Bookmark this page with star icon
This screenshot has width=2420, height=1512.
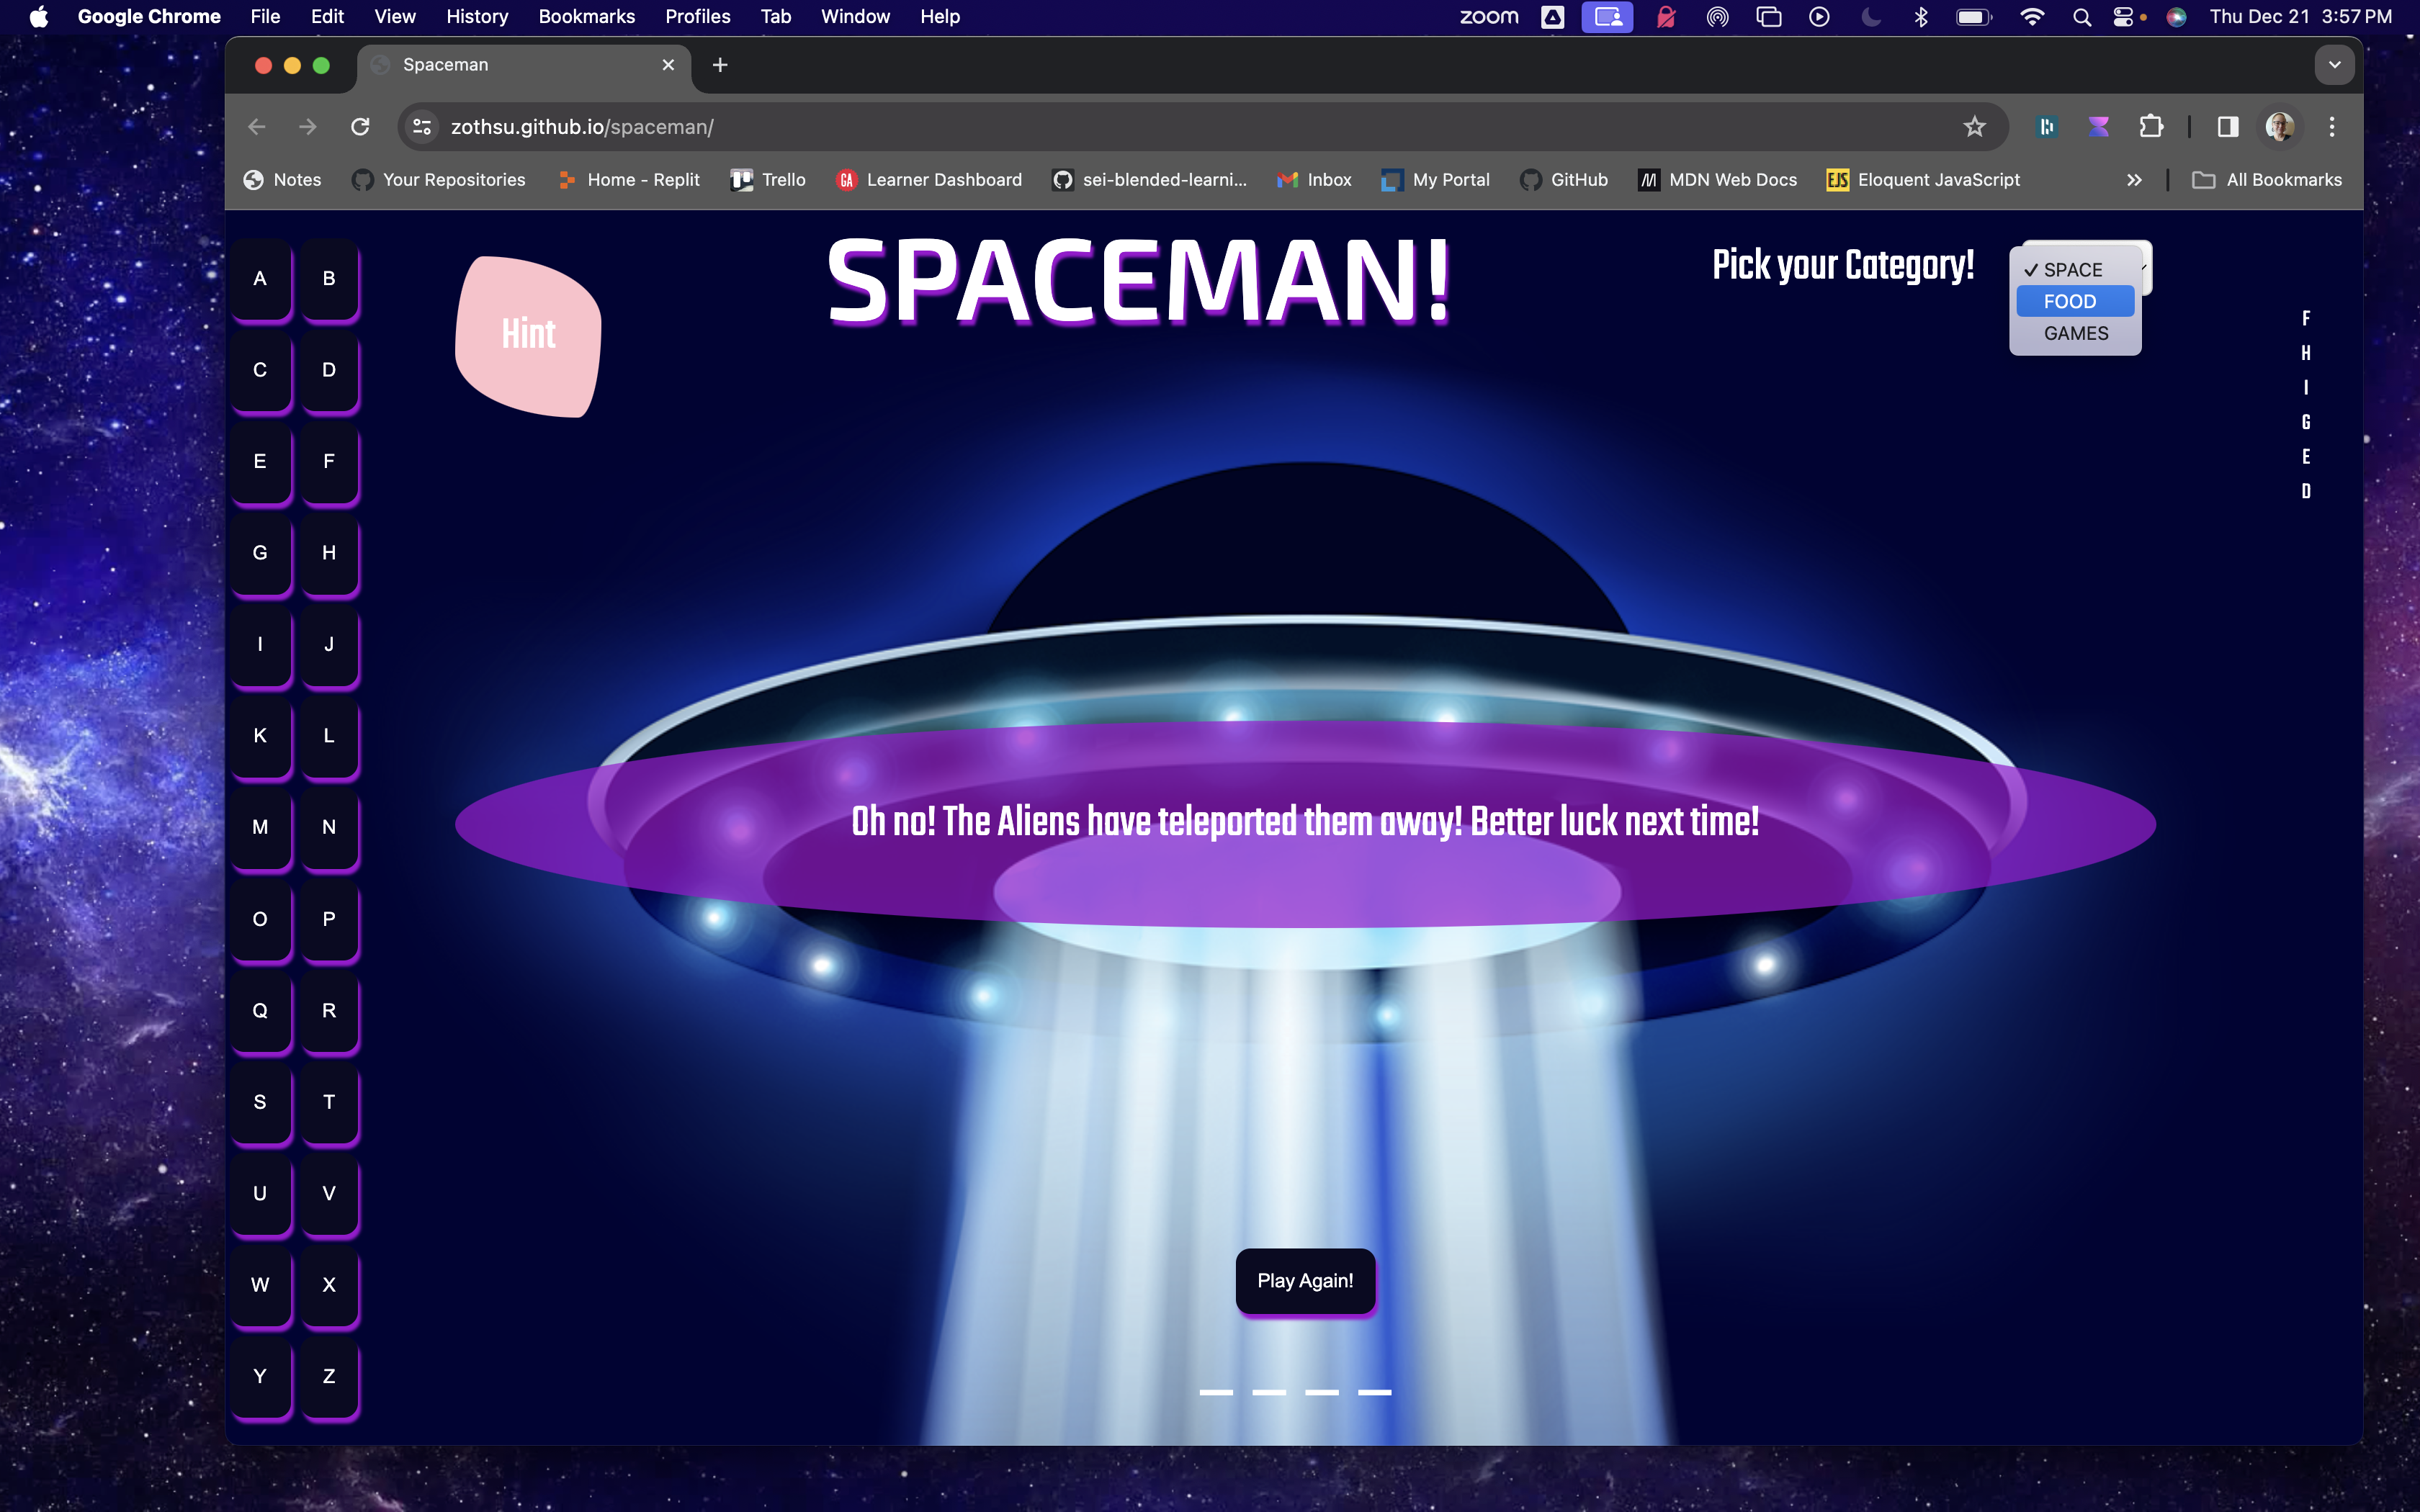tap(1974, 127)
